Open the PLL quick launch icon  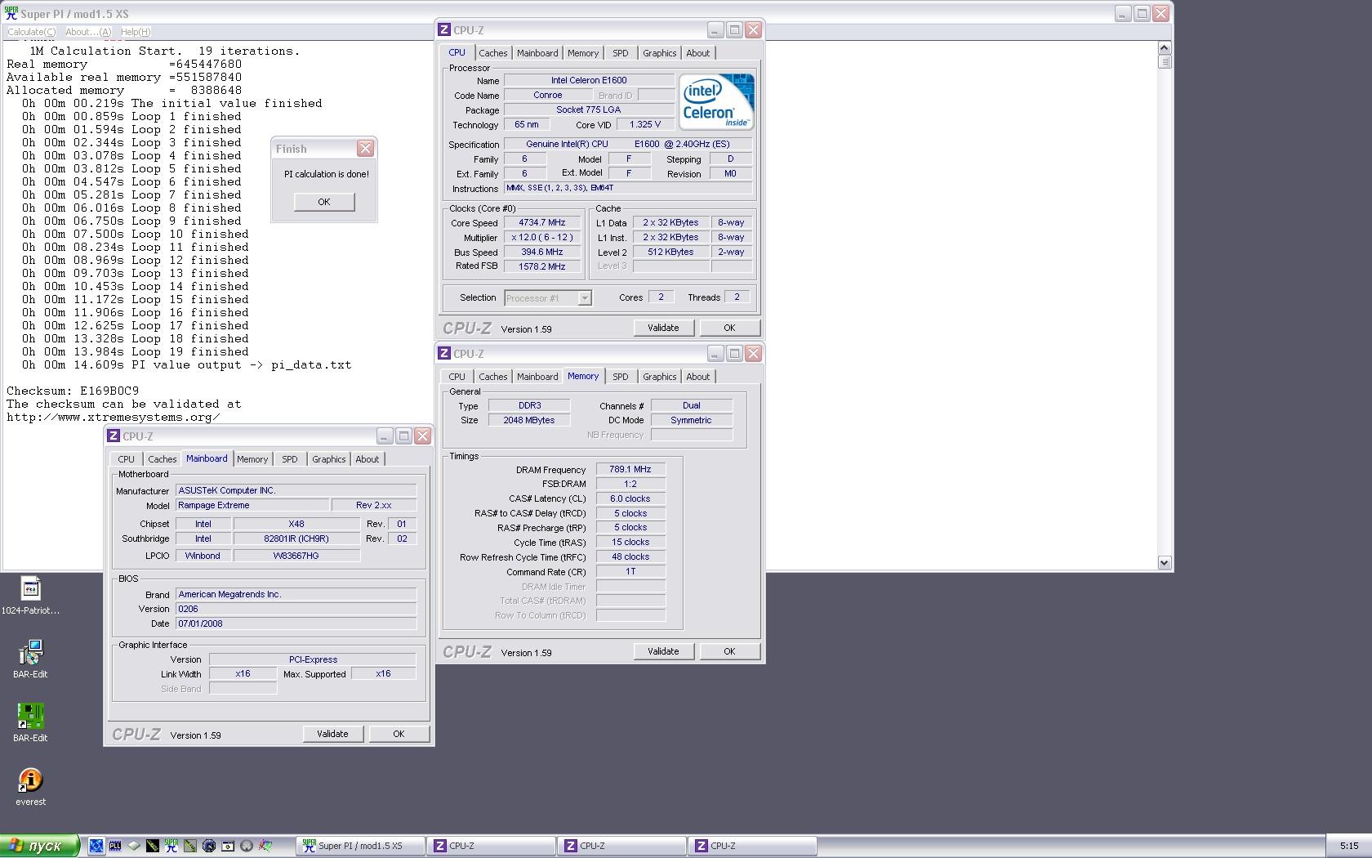[115, 846]
